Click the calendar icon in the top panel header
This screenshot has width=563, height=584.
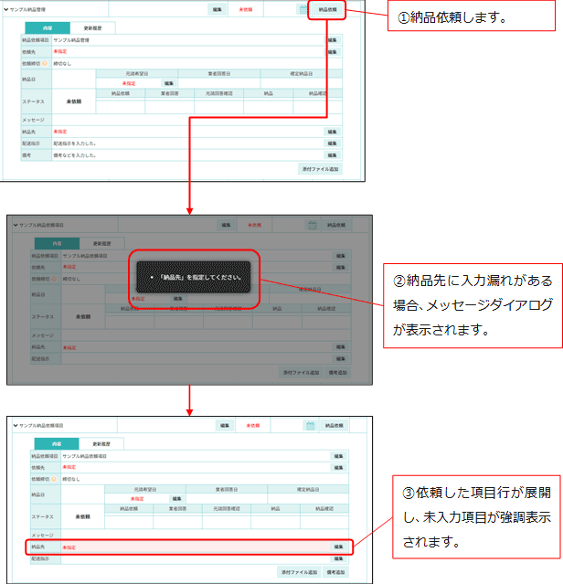(x=303, y=9)
